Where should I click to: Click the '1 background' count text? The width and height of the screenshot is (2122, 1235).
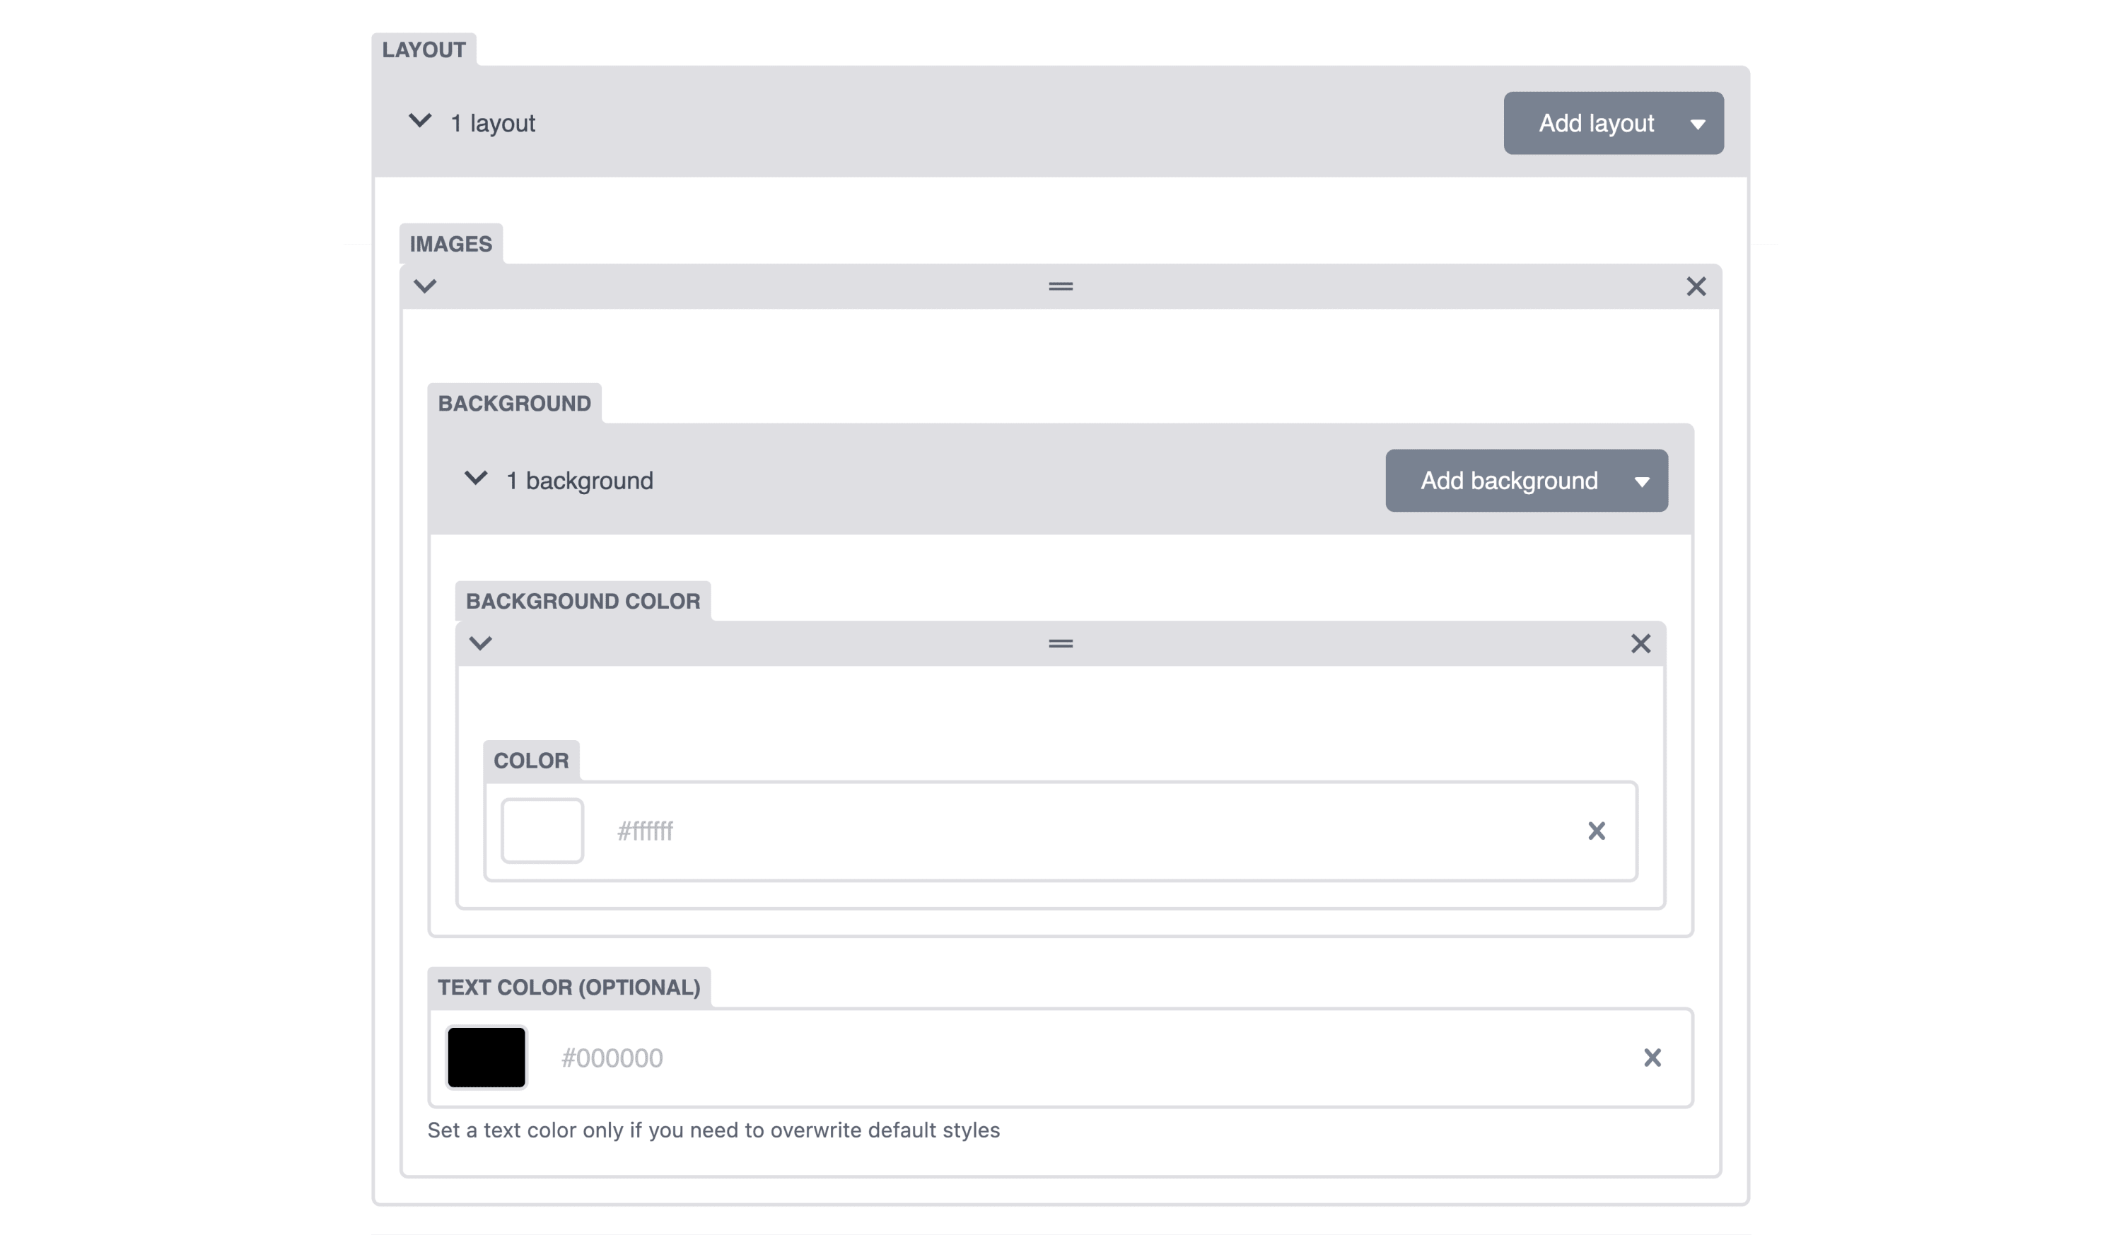coord(579,481)
